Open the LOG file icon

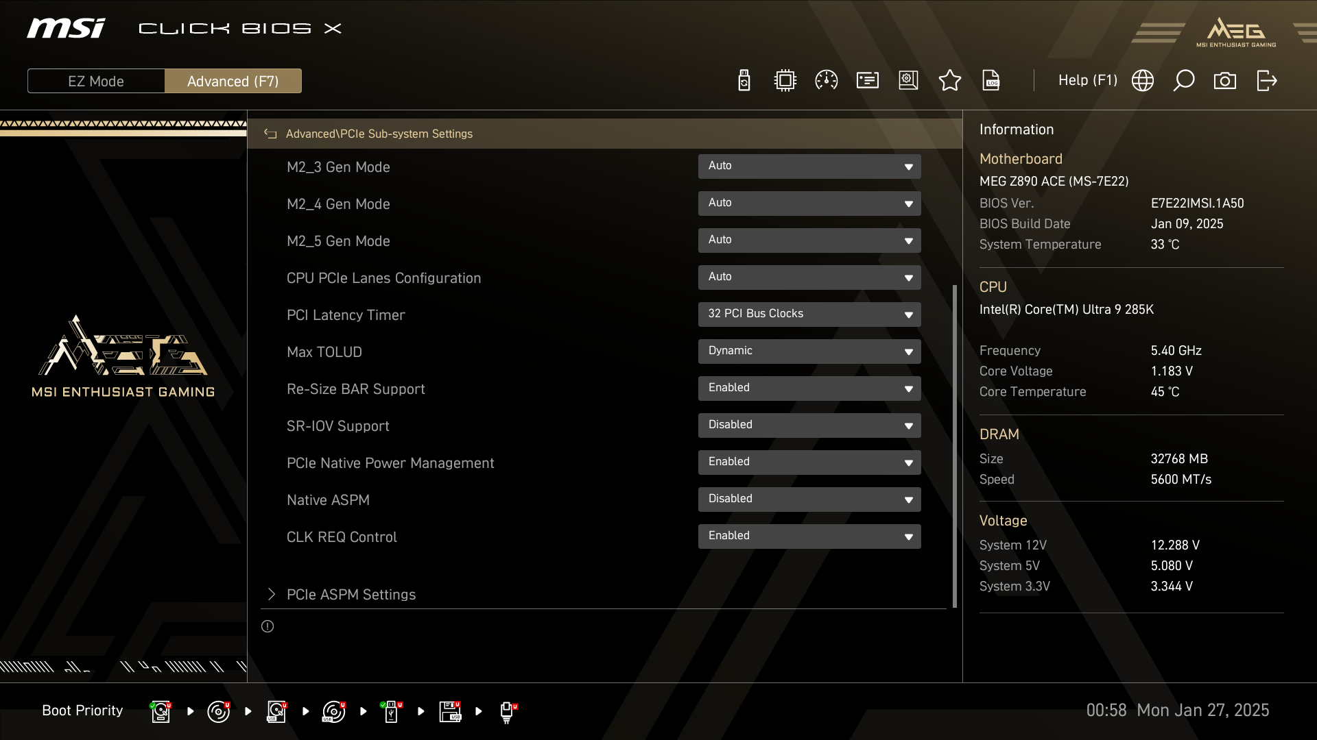coord(991,81)
